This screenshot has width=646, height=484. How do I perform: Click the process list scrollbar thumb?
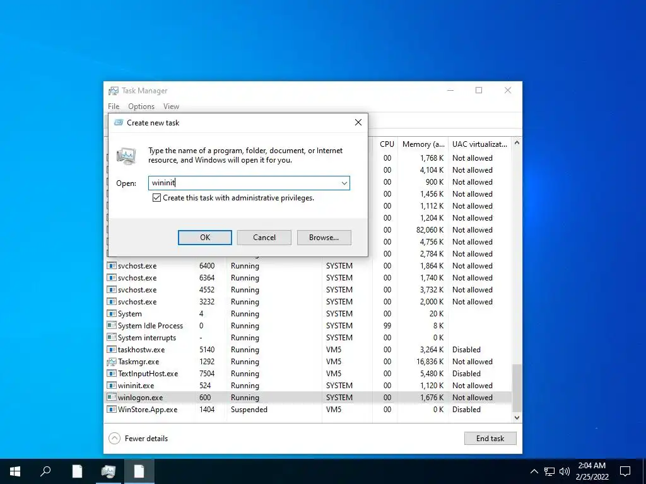point(517,388)
